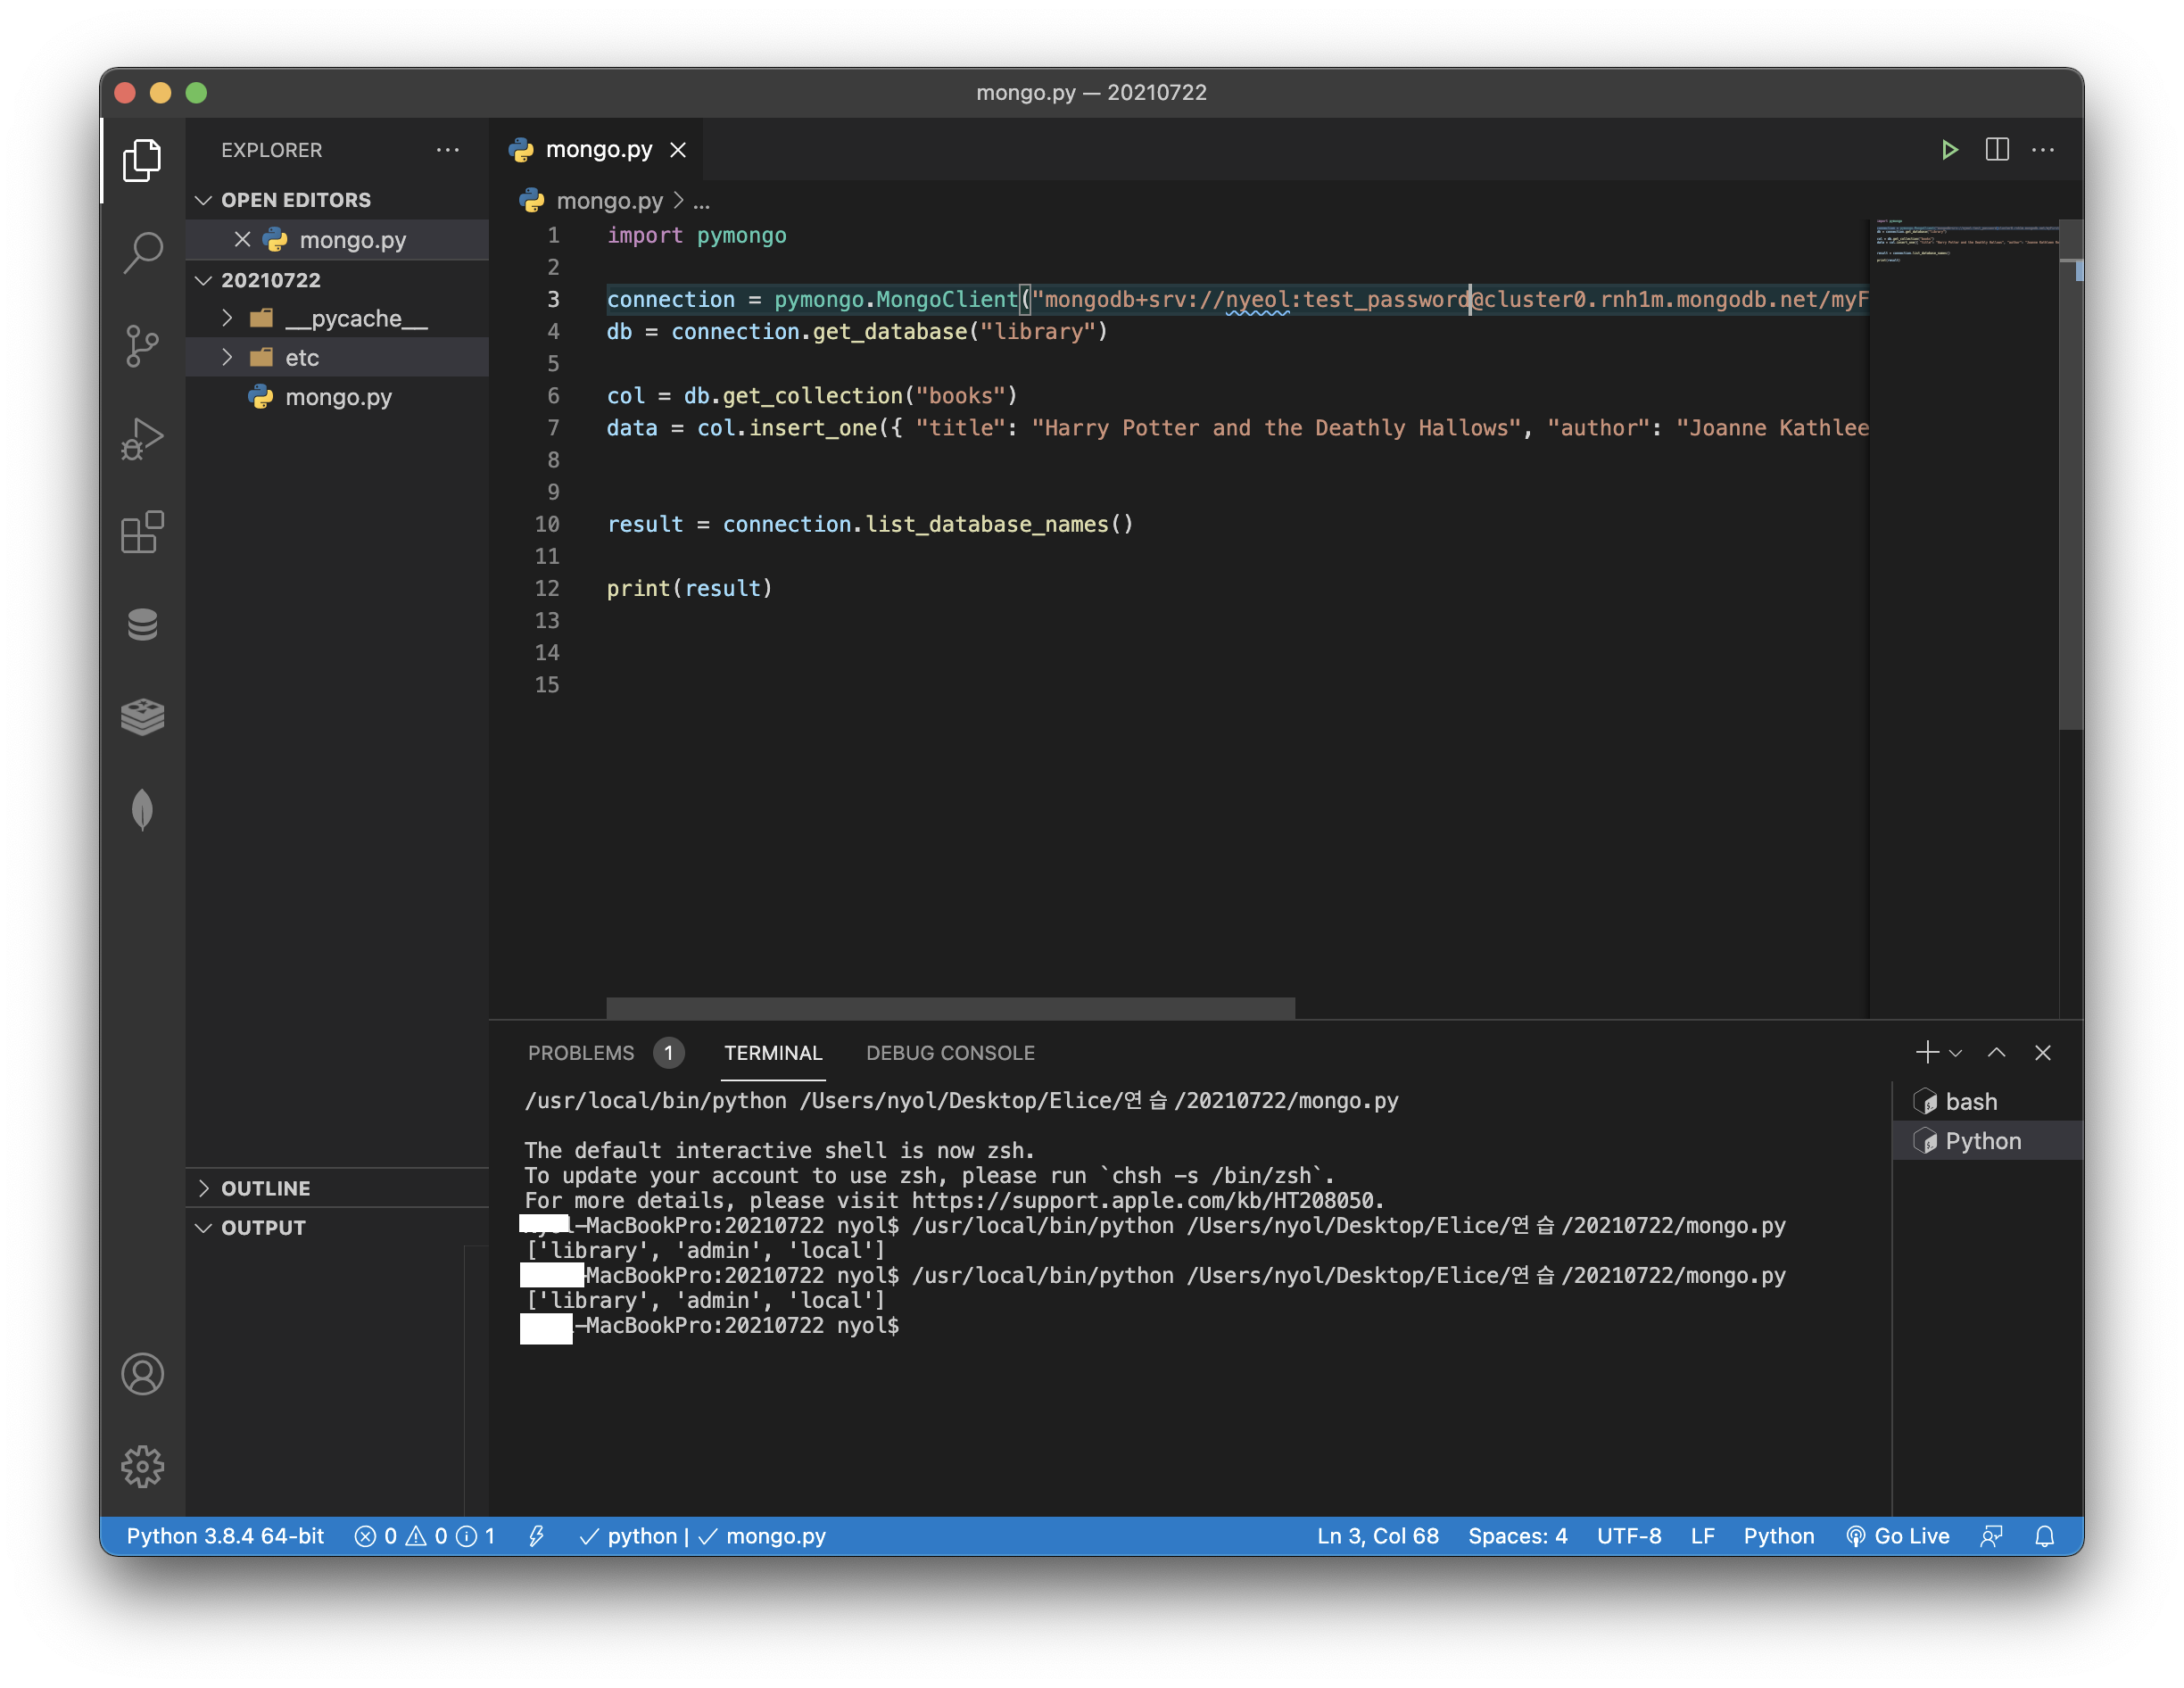
Task: Open notifications bell in status bar
Action: tap(2044, 1536)
